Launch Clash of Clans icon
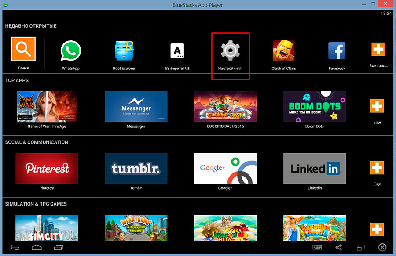Viewport: 396px width, 256px height. (284, 50)
